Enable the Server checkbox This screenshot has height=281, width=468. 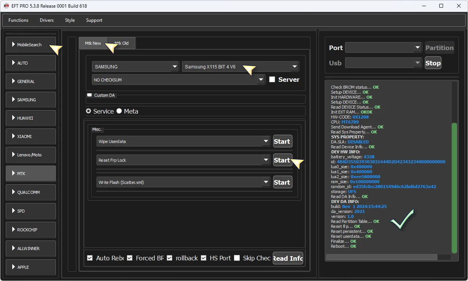tap(272, 80)
